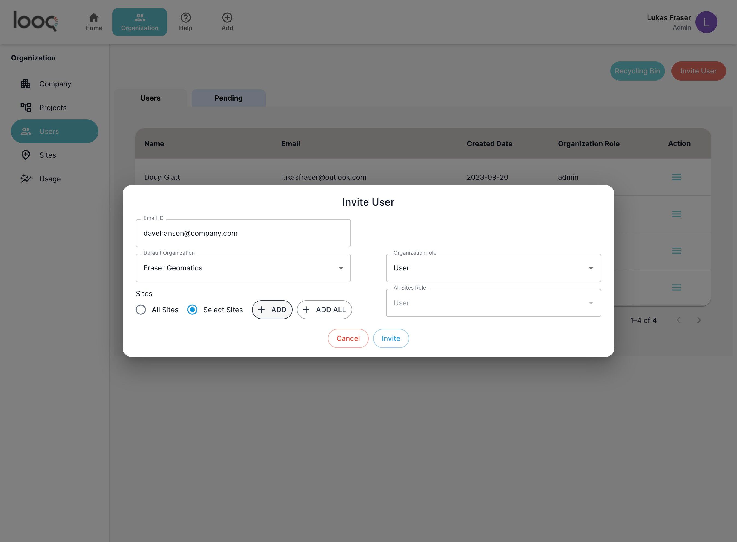The height and width of the screenshot is (542, 737).
Task: Expand the All Sites Role dropdown
Action: 493,303
